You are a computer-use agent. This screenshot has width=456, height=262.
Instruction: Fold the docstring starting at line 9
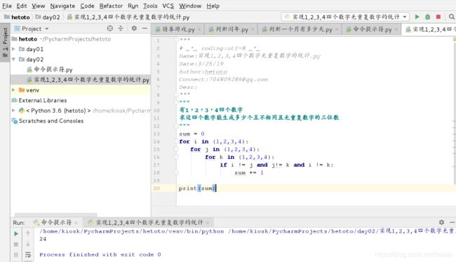tap(176, 102)
